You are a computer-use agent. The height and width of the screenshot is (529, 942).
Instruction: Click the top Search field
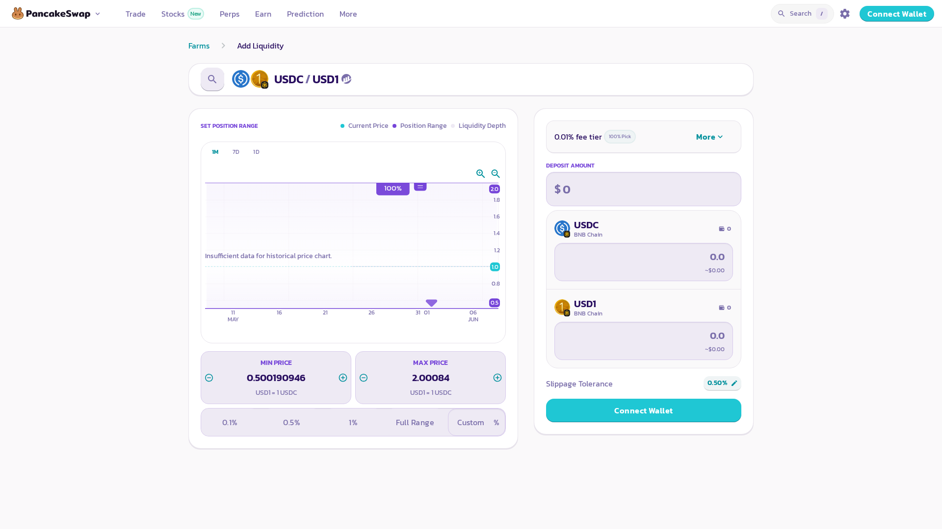coord(802,14)
